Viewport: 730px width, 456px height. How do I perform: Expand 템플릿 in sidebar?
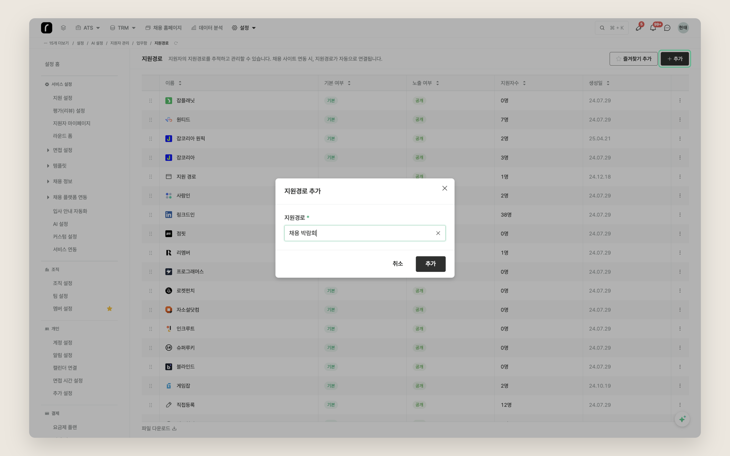[x=48, y=166]
